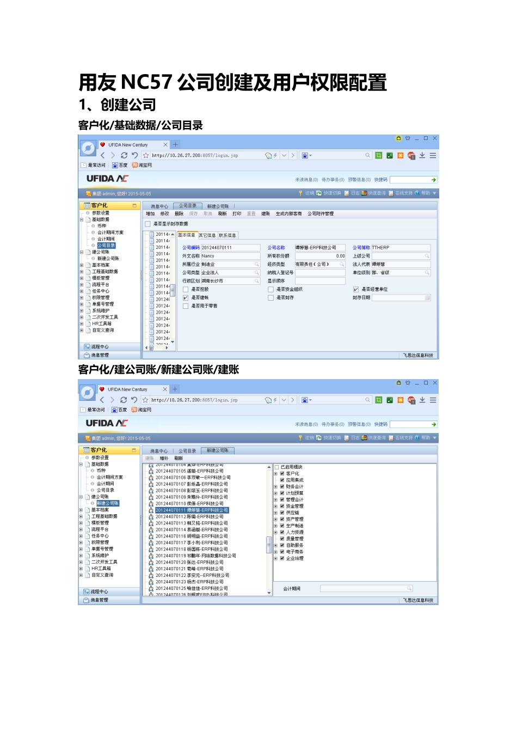The image size is (517, 732).
Task: Click reload icon in 公司目录 screenshot browser
Action: pyautogui.click(x=124, y=155)
